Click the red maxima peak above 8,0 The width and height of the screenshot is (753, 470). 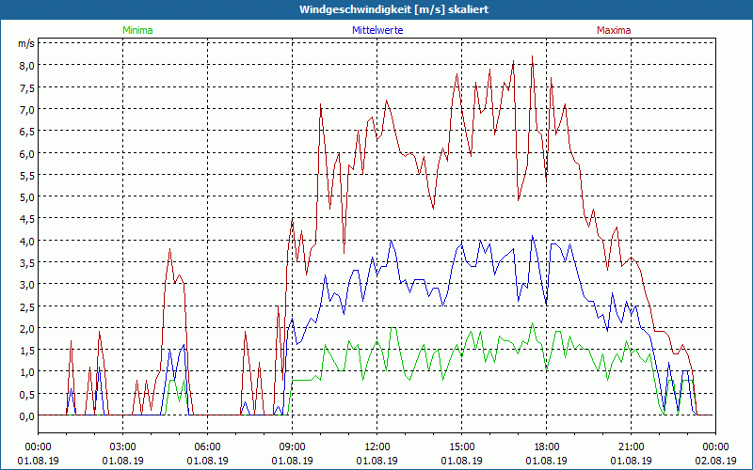[532, 57]
